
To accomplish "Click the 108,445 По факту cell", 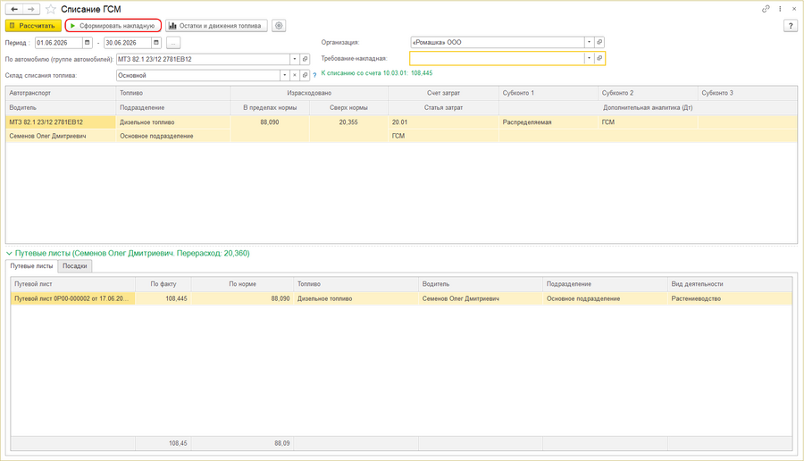I will pyautogui.click(x=163, y=298).
